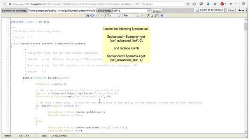
Task: Click the padlock site identity icon
Action: tap(10, 4)
